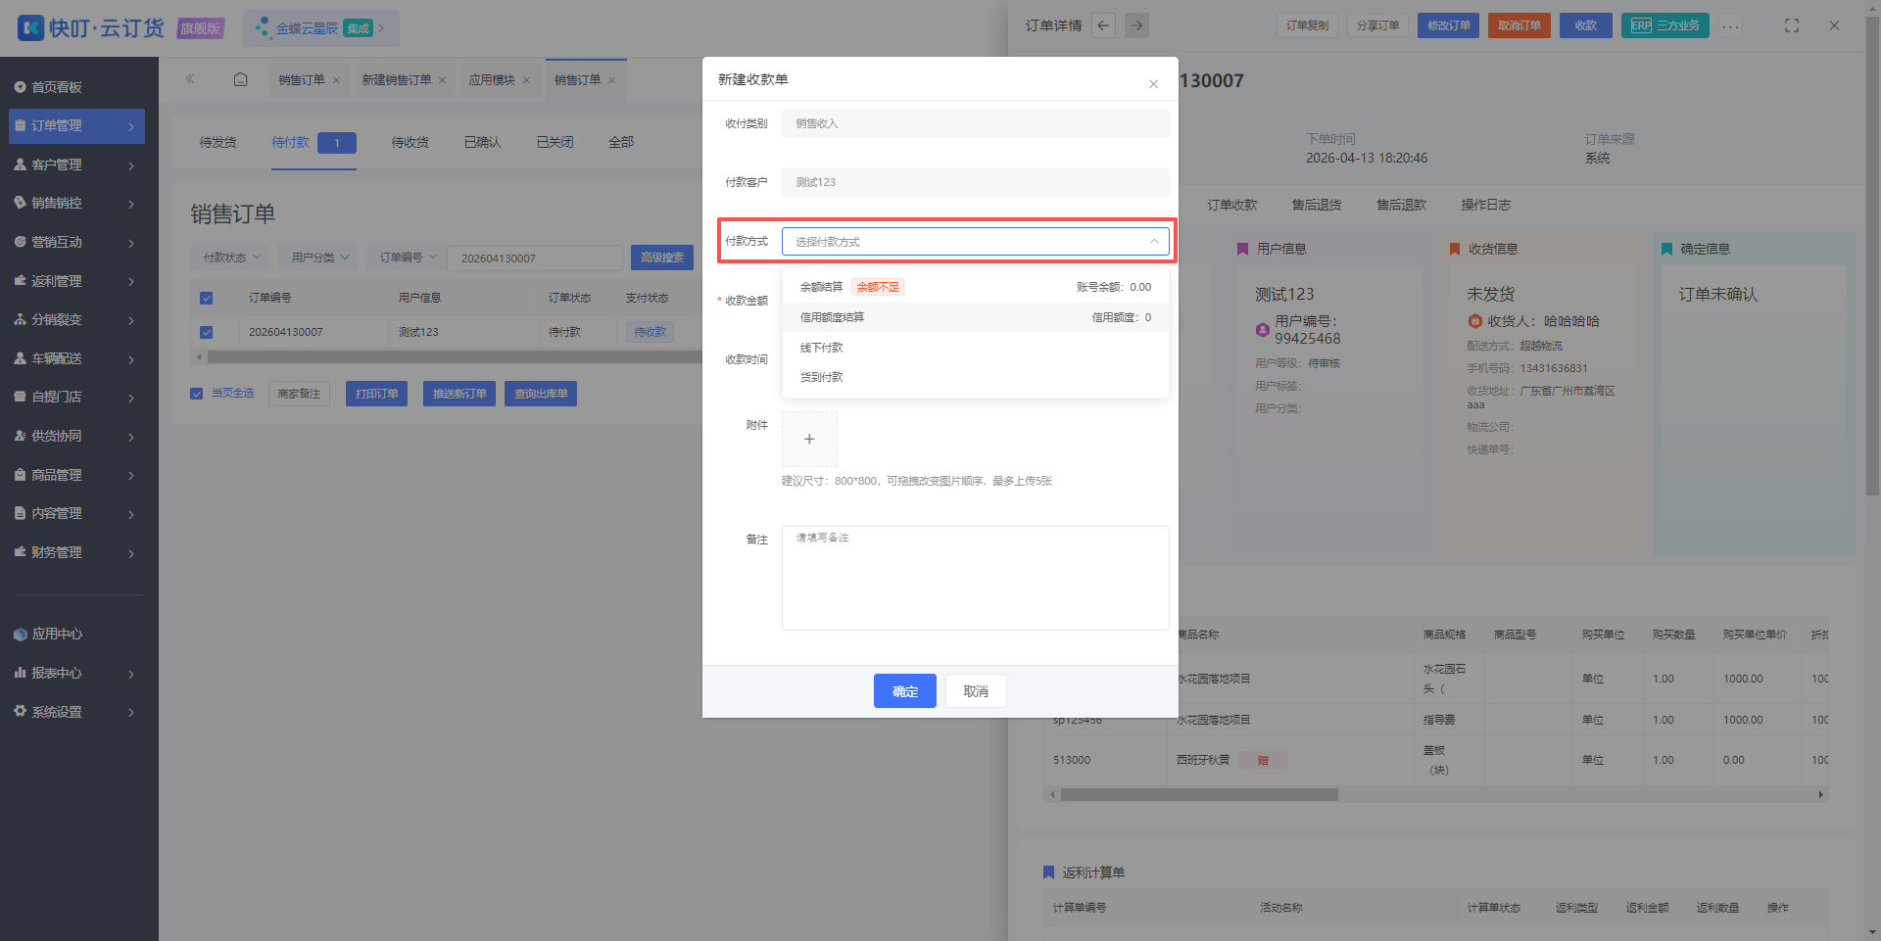Open the more options ellipsis icon
The height and width of the screenshot is (941, 1881).
(1731, 26)
